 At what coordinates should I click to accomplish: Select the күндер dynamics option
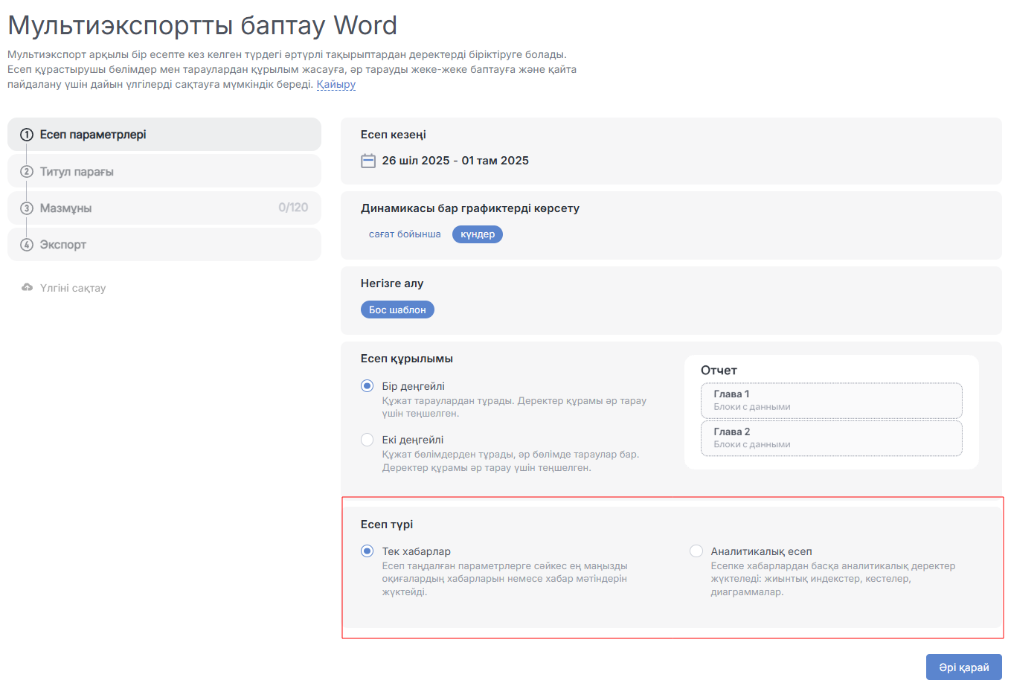[x=478, y=234]
